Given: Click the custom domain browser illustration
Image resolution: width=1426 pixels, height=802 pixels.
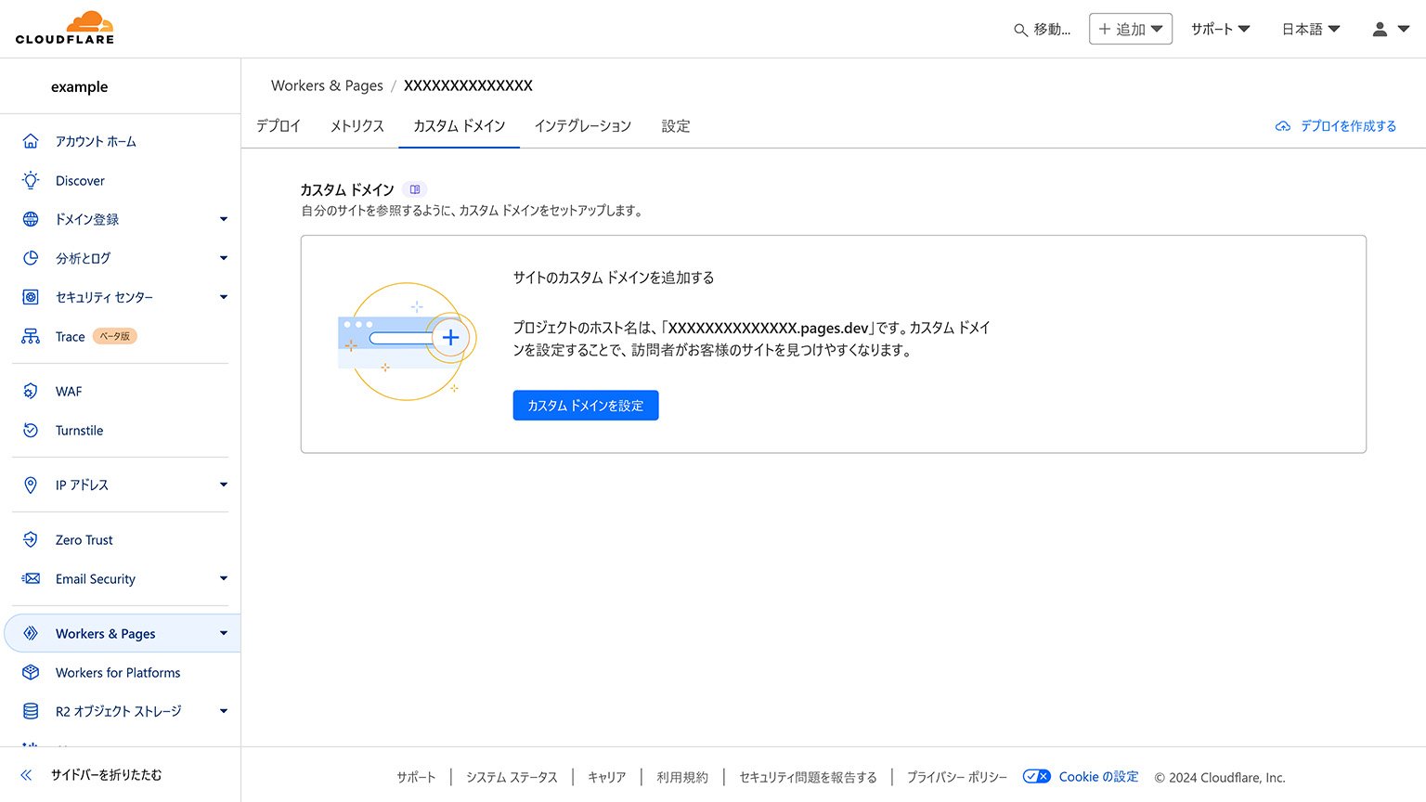Looking at the screenshot, I should pyautogui.click(x=407, y=341).
